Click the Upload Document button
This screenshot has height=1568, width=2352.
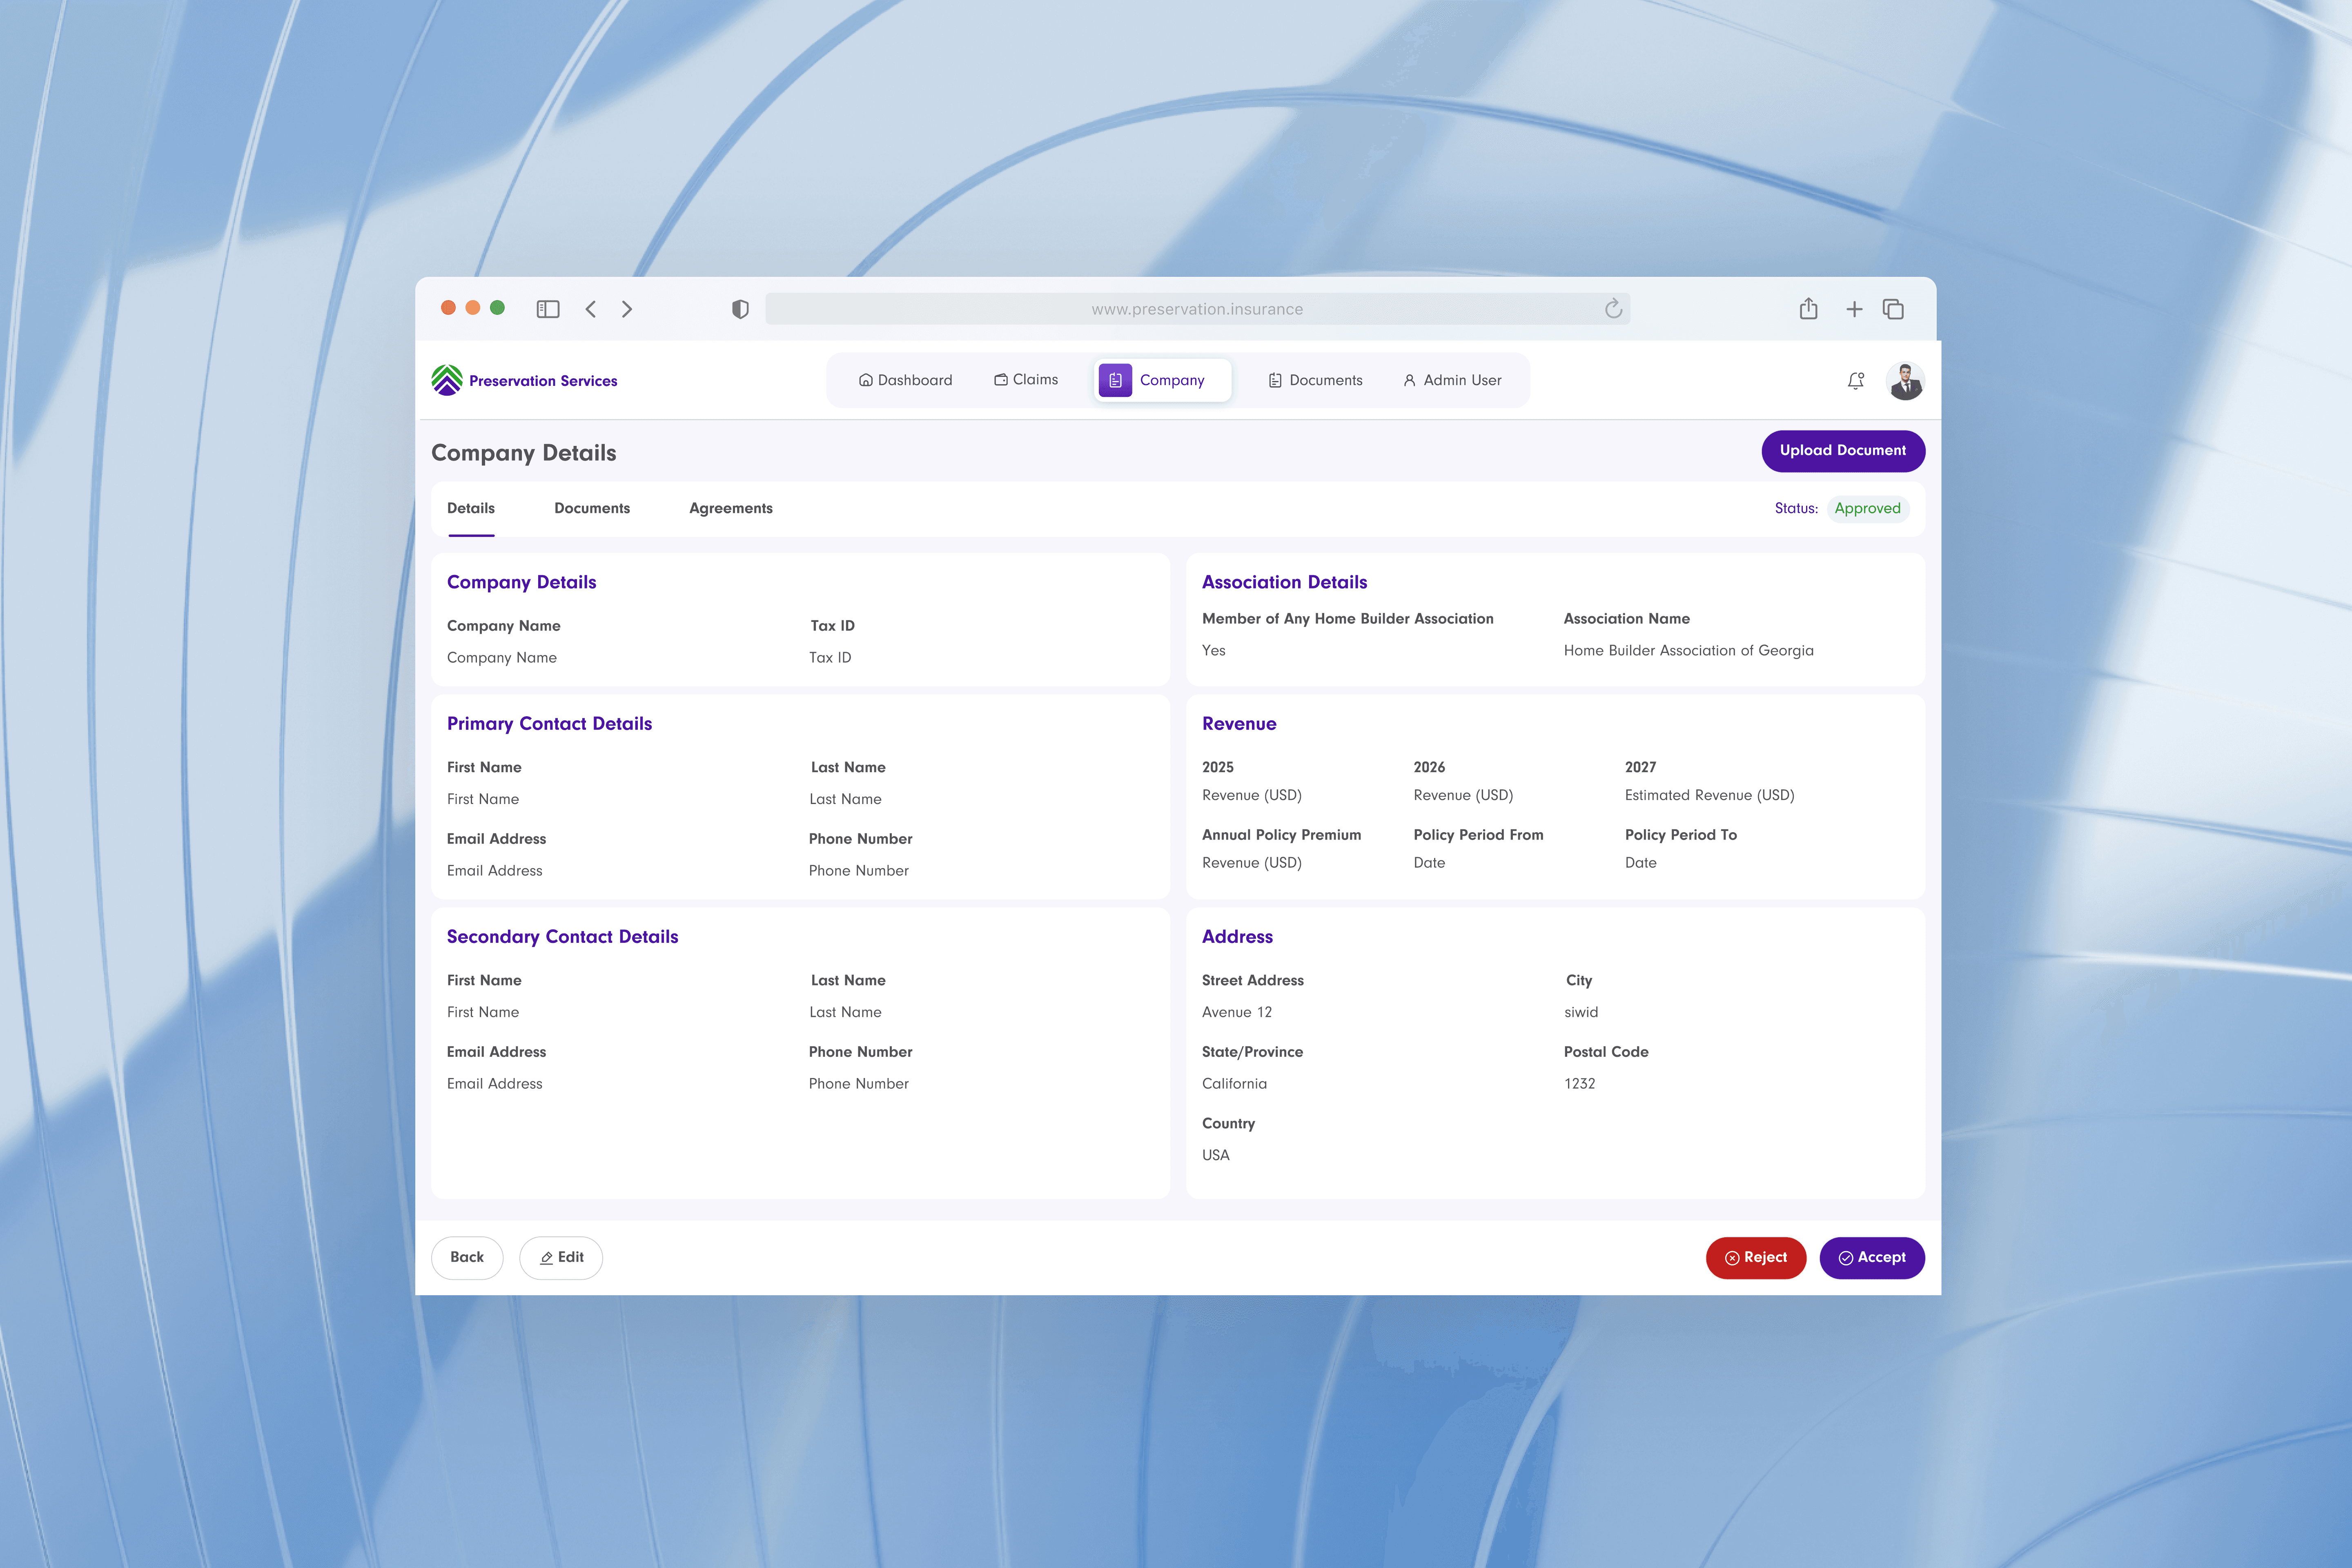(1842, 450)
